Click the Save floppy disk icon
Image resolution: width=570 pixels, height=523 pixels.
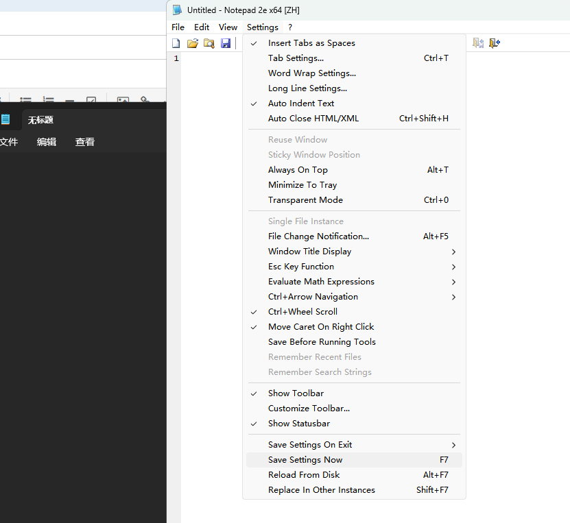(x=226, y=43)
